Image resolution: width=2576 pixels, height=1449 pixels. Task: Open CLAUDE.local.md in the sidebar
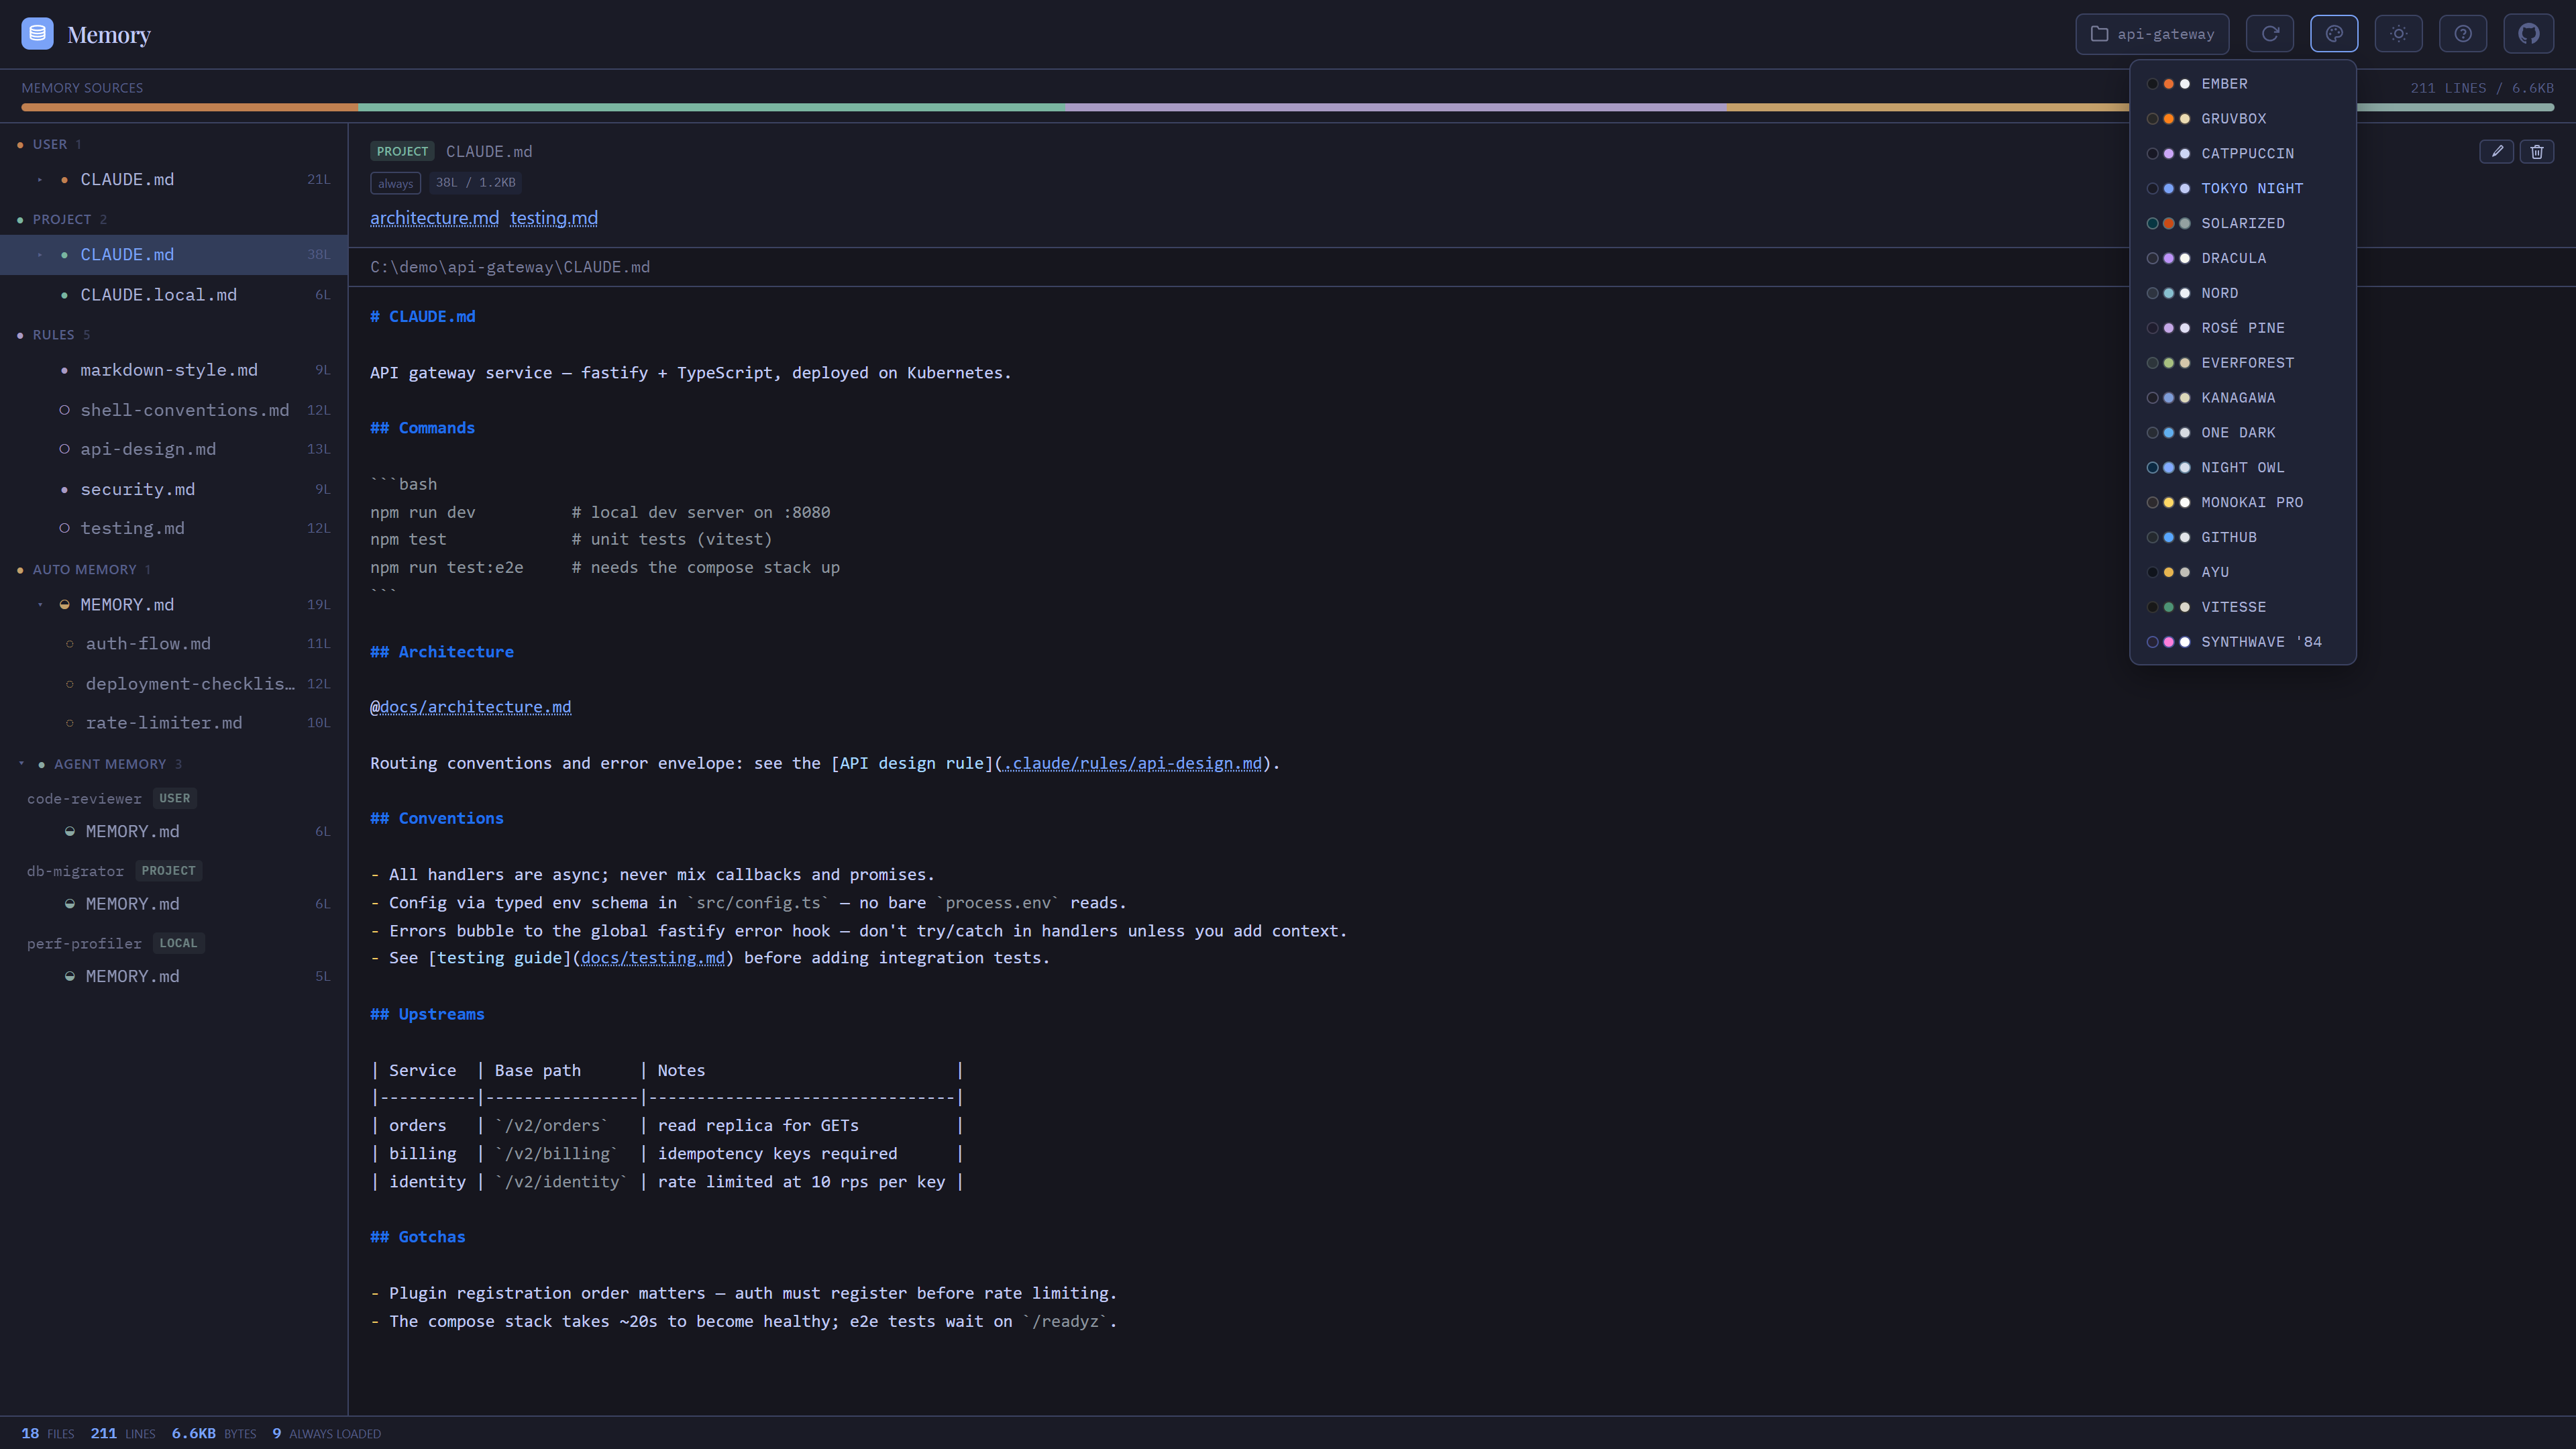(x=174, y=295)
